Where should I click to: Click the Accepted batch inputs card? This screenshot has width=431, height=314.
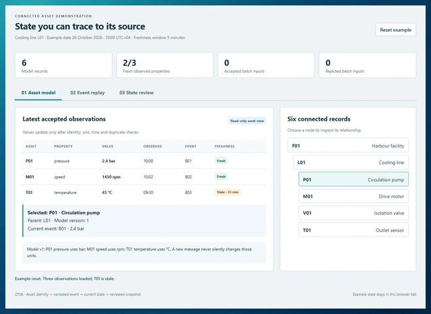266,65
